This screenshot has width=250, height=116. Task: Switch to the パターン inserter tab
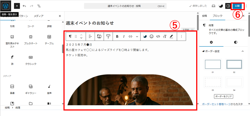(23, 16)
